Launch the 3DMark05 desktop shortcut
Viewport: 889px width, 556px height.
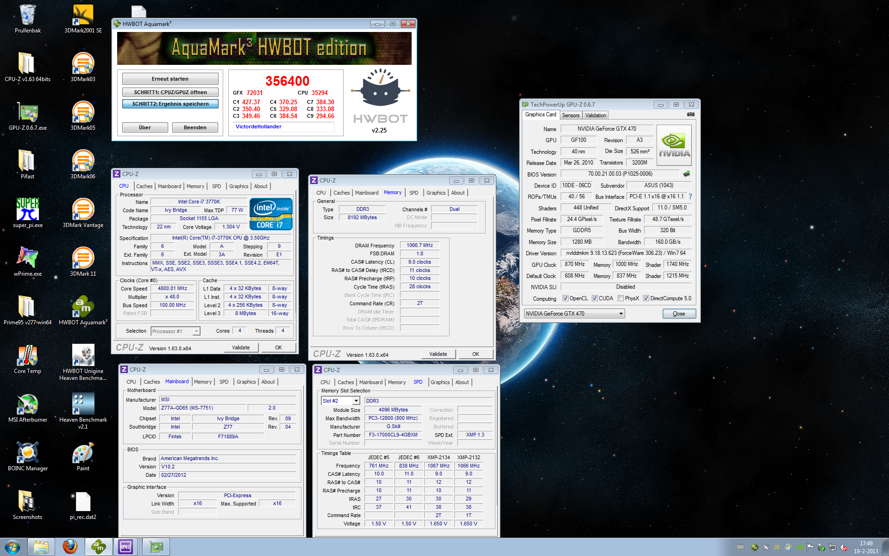tap(83, 116)
